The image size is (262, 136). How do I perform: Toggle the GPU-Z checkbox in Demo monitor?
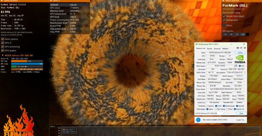coord(3,43)
